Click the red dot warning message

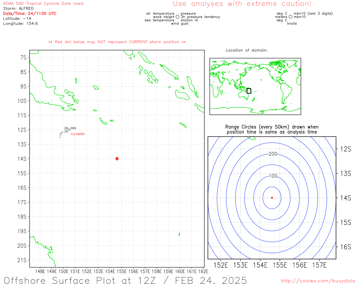tap(117, 42)
